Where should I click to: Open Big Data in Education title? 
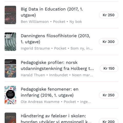[x=52, y=12]
